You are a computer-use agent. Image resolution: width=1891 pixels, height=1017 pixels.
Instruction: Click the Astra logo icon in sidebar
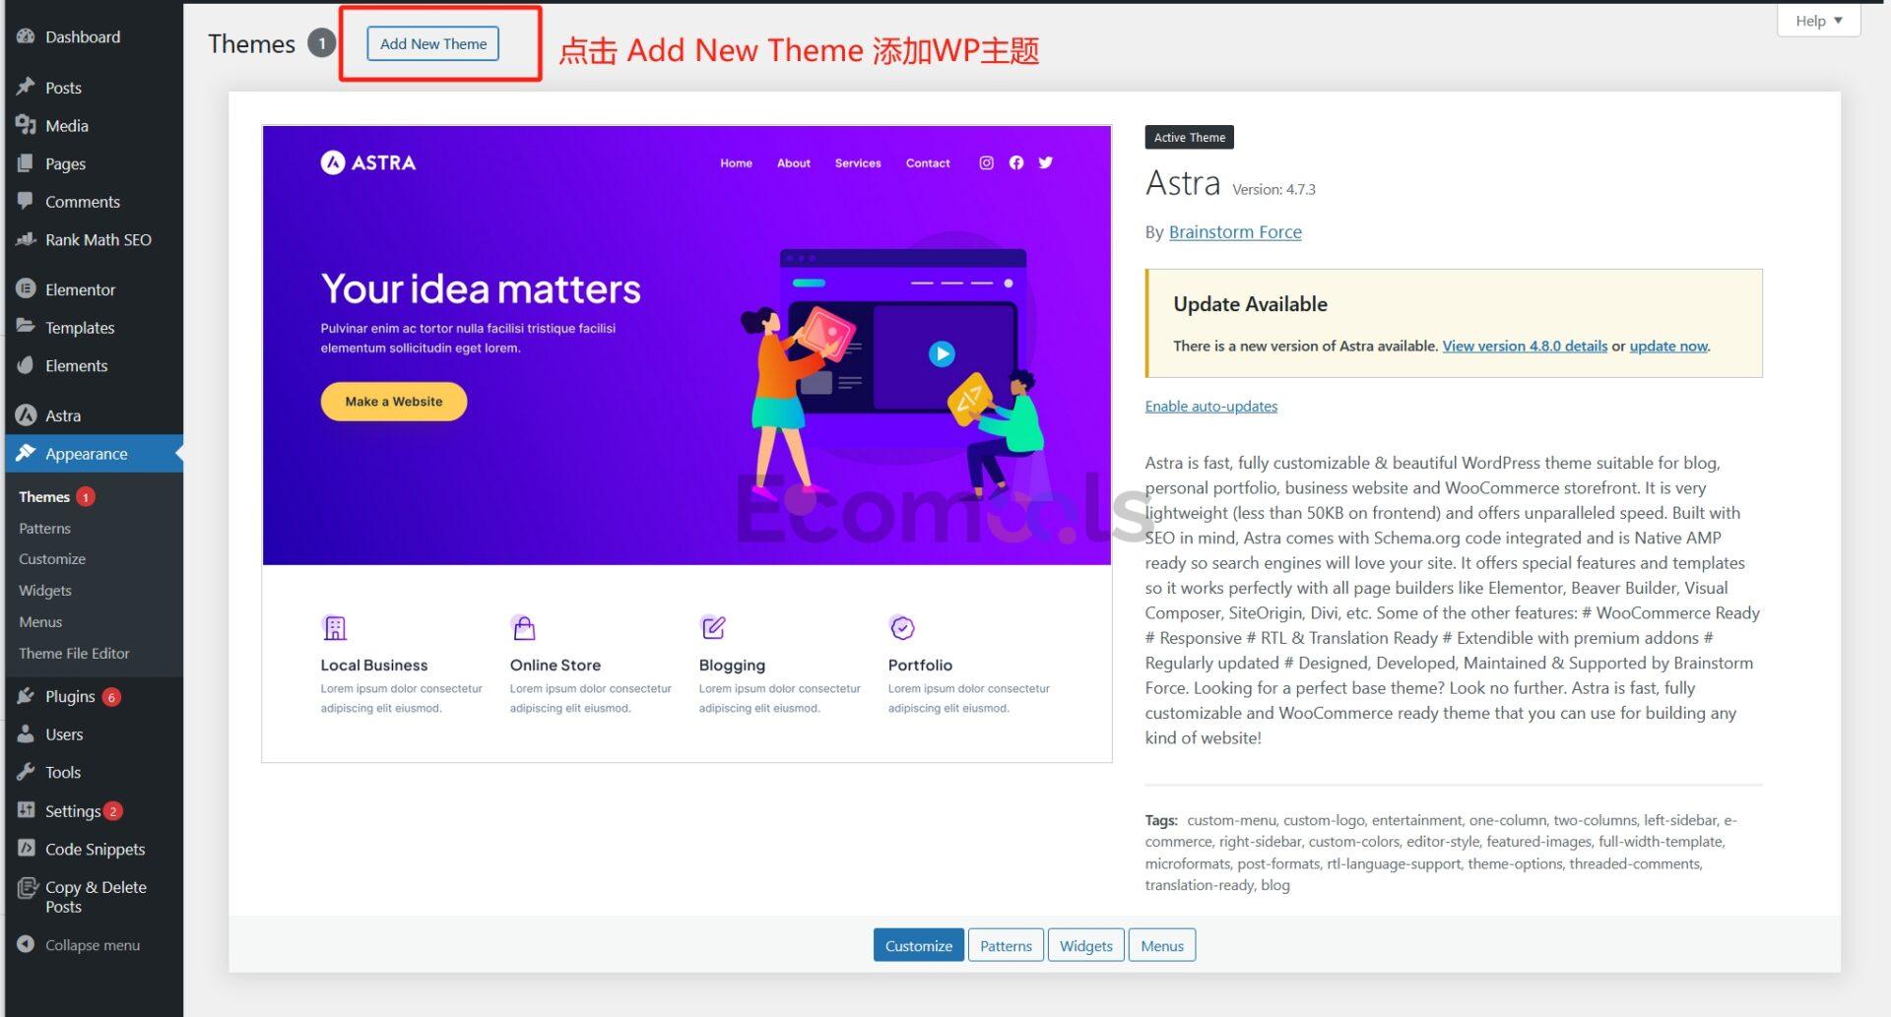click(26, 415)
